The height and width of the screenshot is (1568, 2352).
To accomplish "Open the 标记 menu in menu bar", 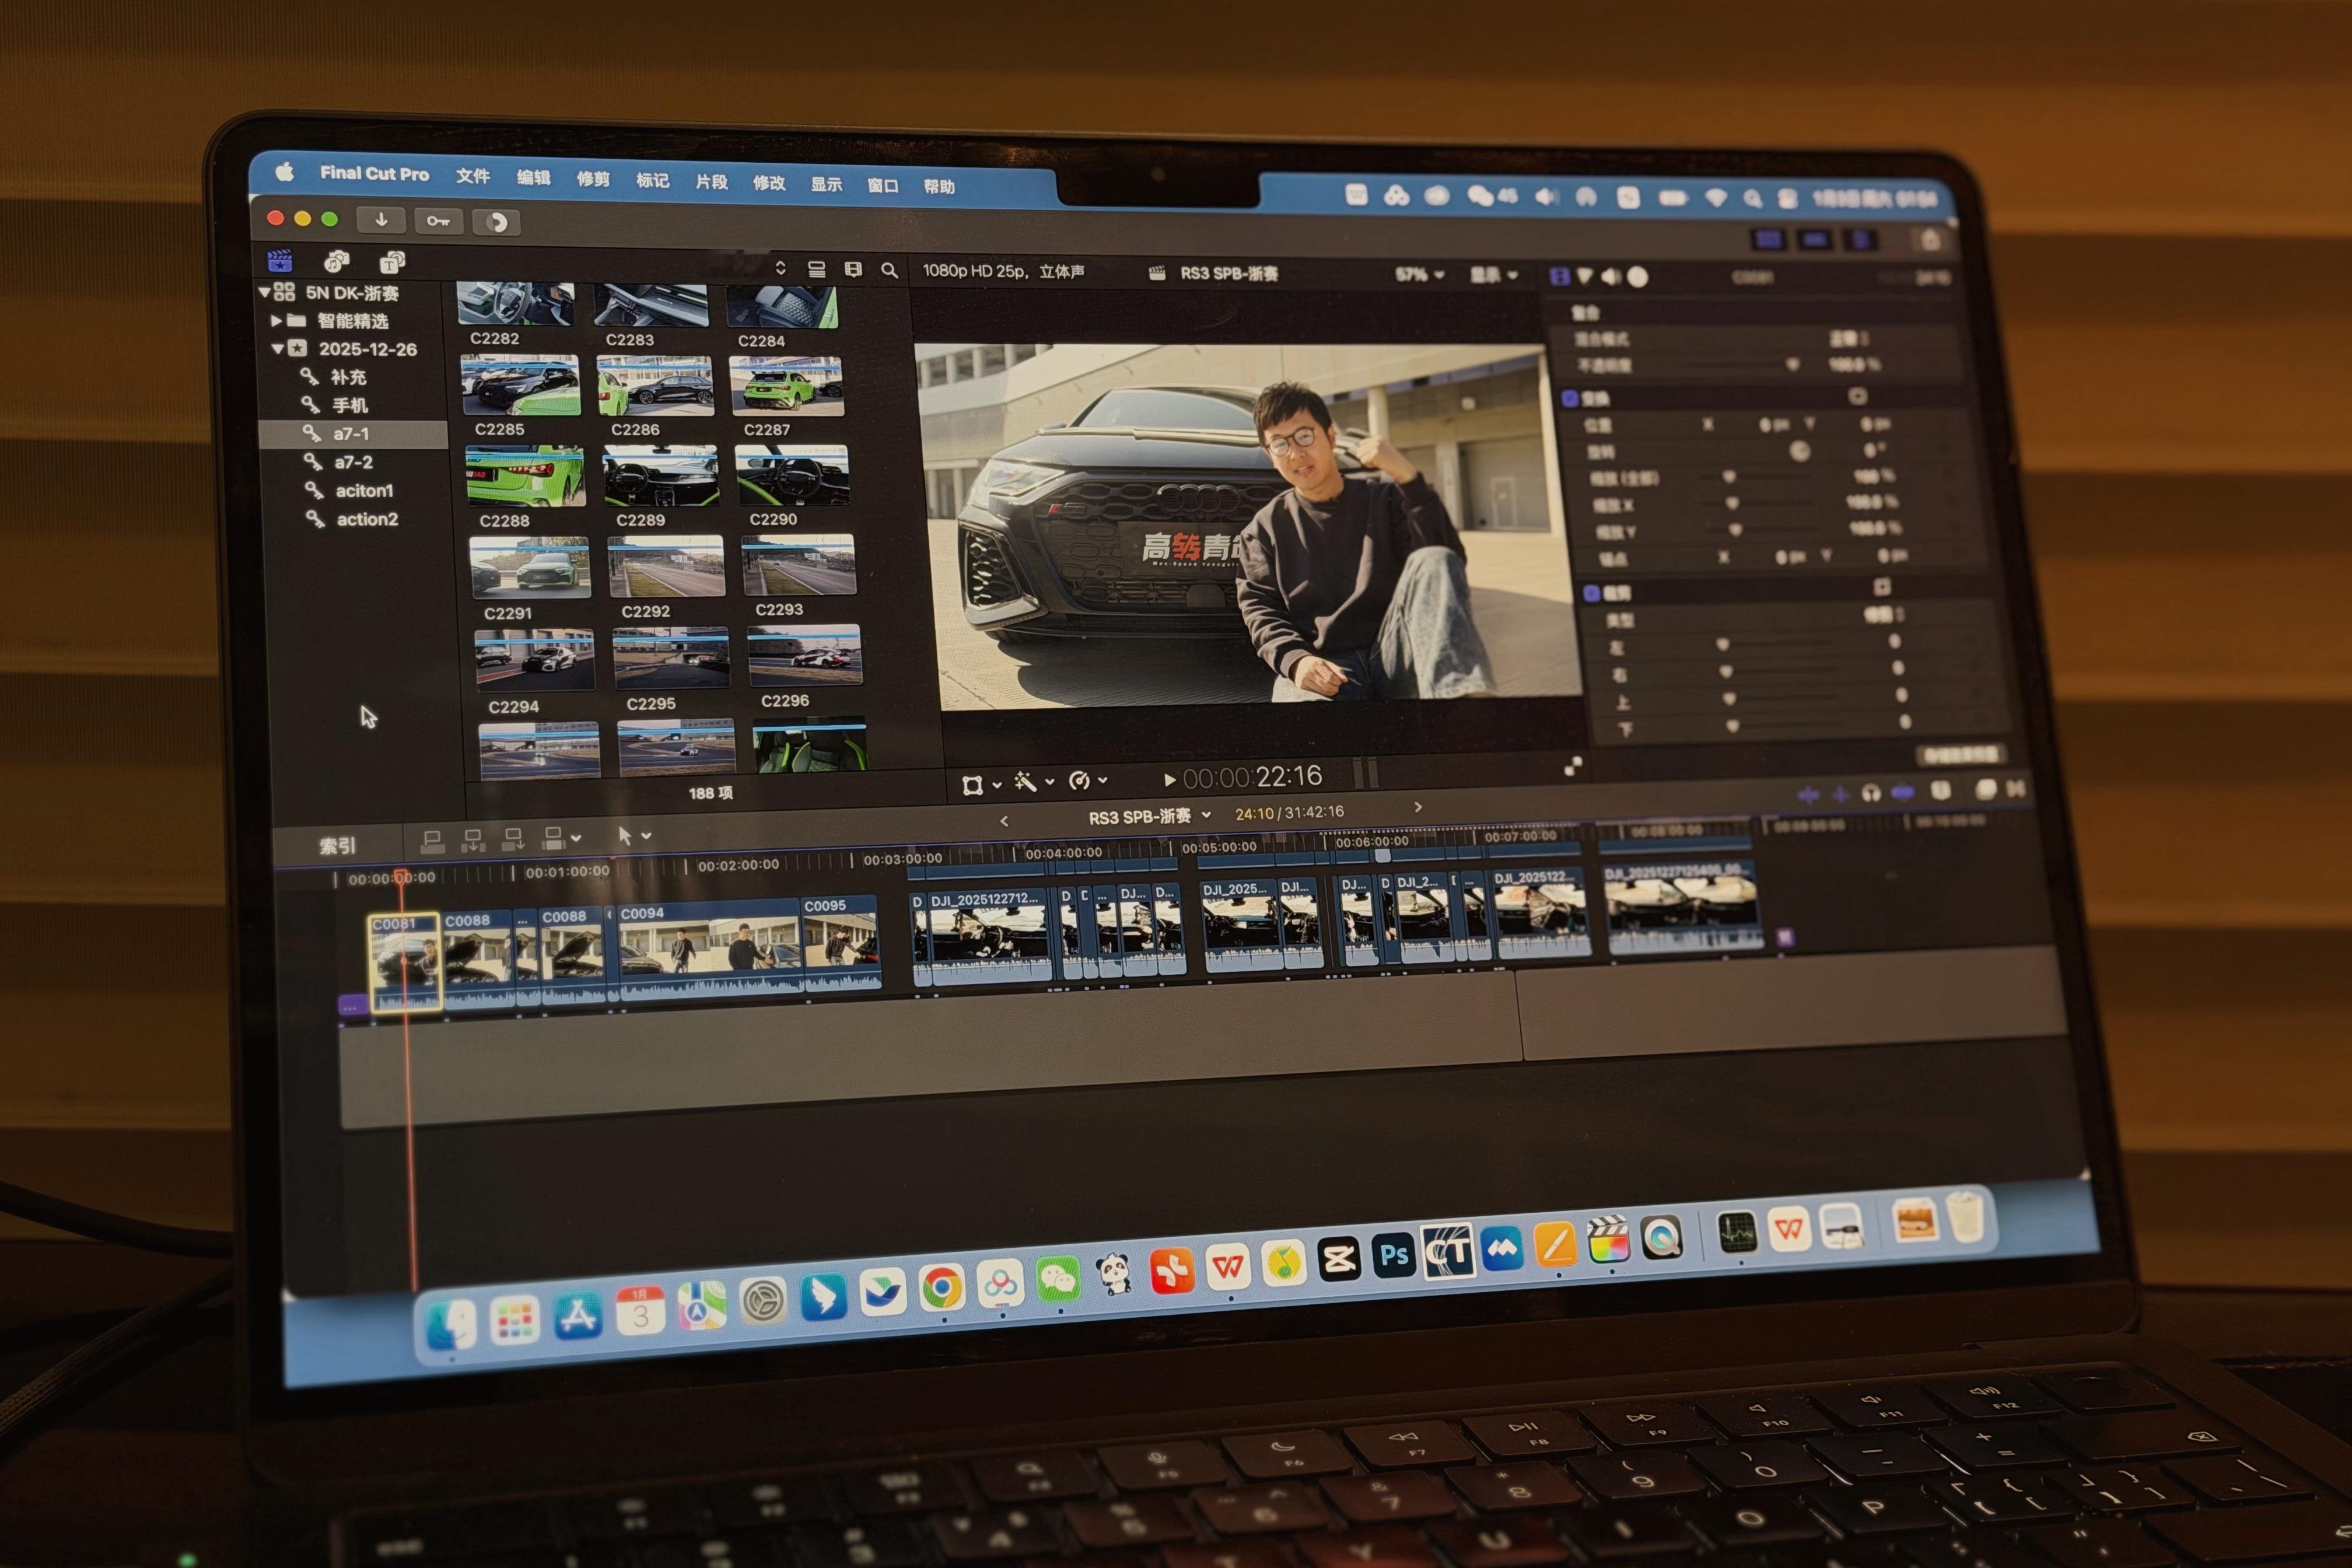I will [x=652, y=180].
